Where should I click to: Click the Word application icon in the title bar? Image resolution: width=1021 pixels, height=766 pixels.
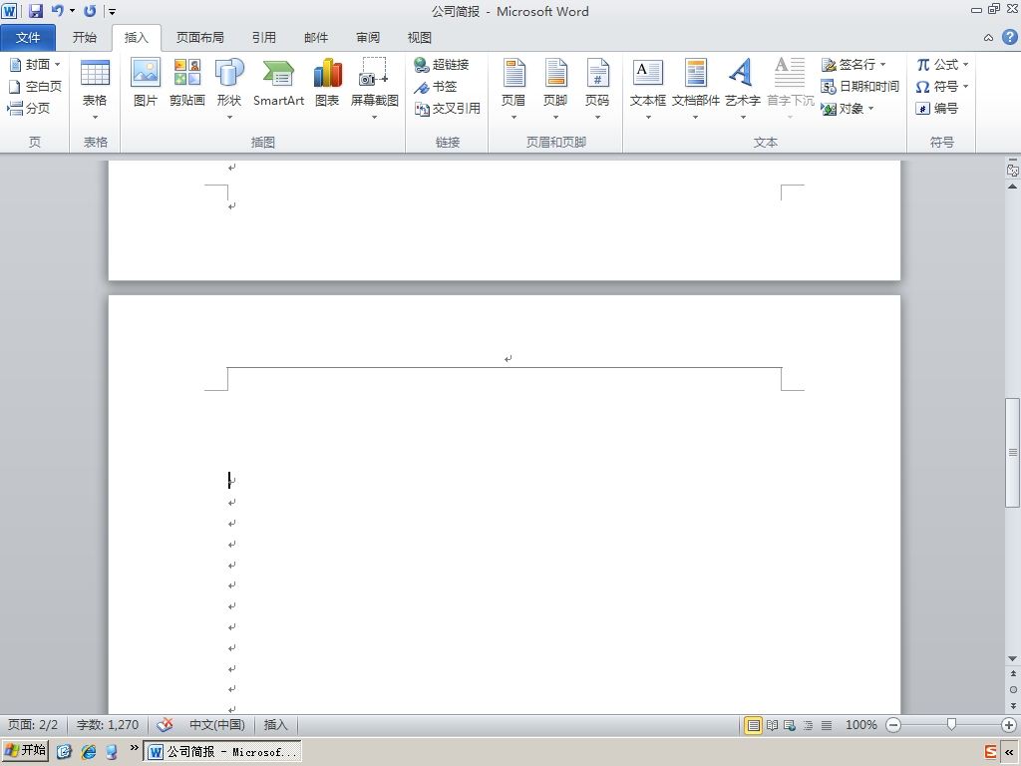click(x=9, y=11)
